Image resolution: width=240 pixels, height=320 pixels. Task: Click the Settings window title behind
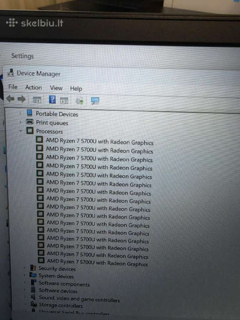(22, 56)
